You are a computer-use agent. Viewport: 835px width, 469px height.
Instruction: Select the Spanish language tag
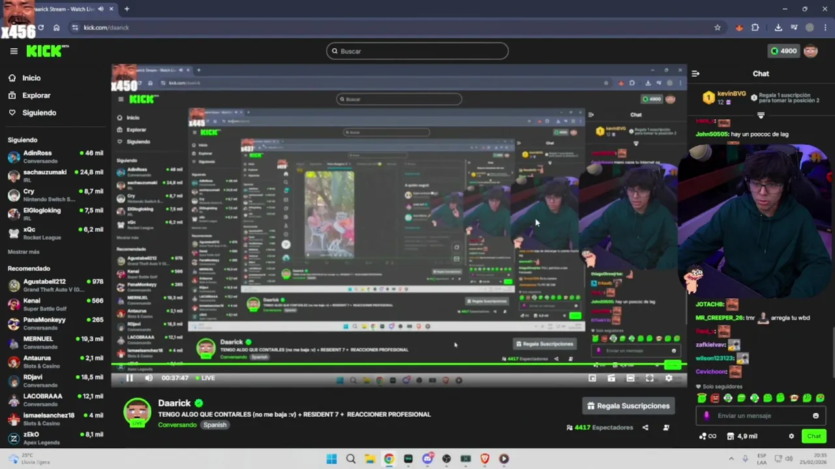215,425
